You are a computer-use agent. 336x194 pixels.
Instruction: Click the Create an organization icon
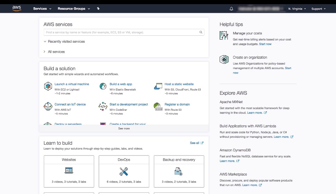coord(224,59)
